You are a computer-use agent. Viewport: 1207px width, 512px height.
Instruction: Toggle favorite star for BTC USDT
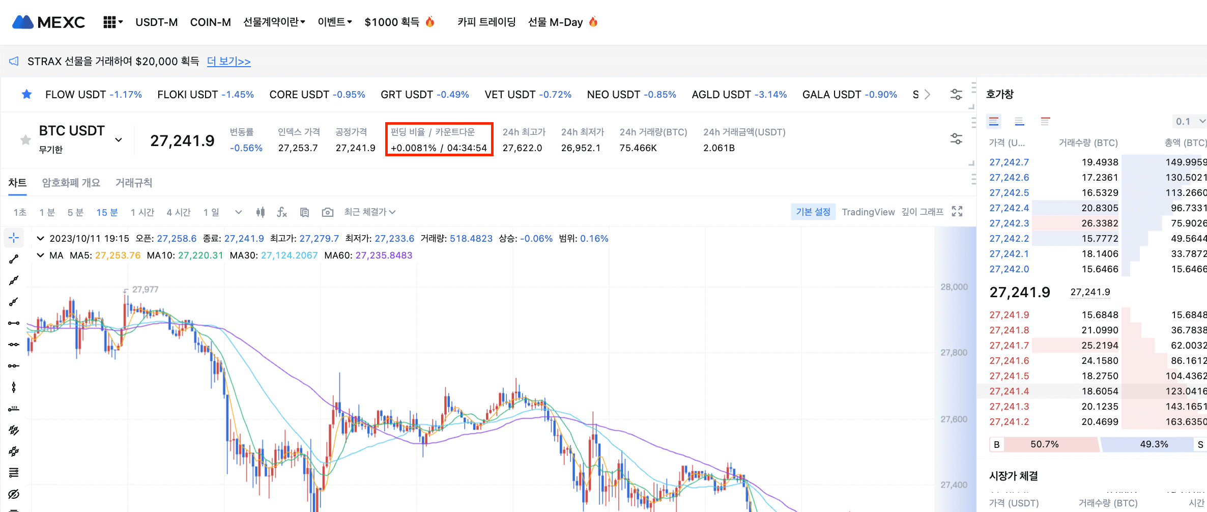point(25,140)
